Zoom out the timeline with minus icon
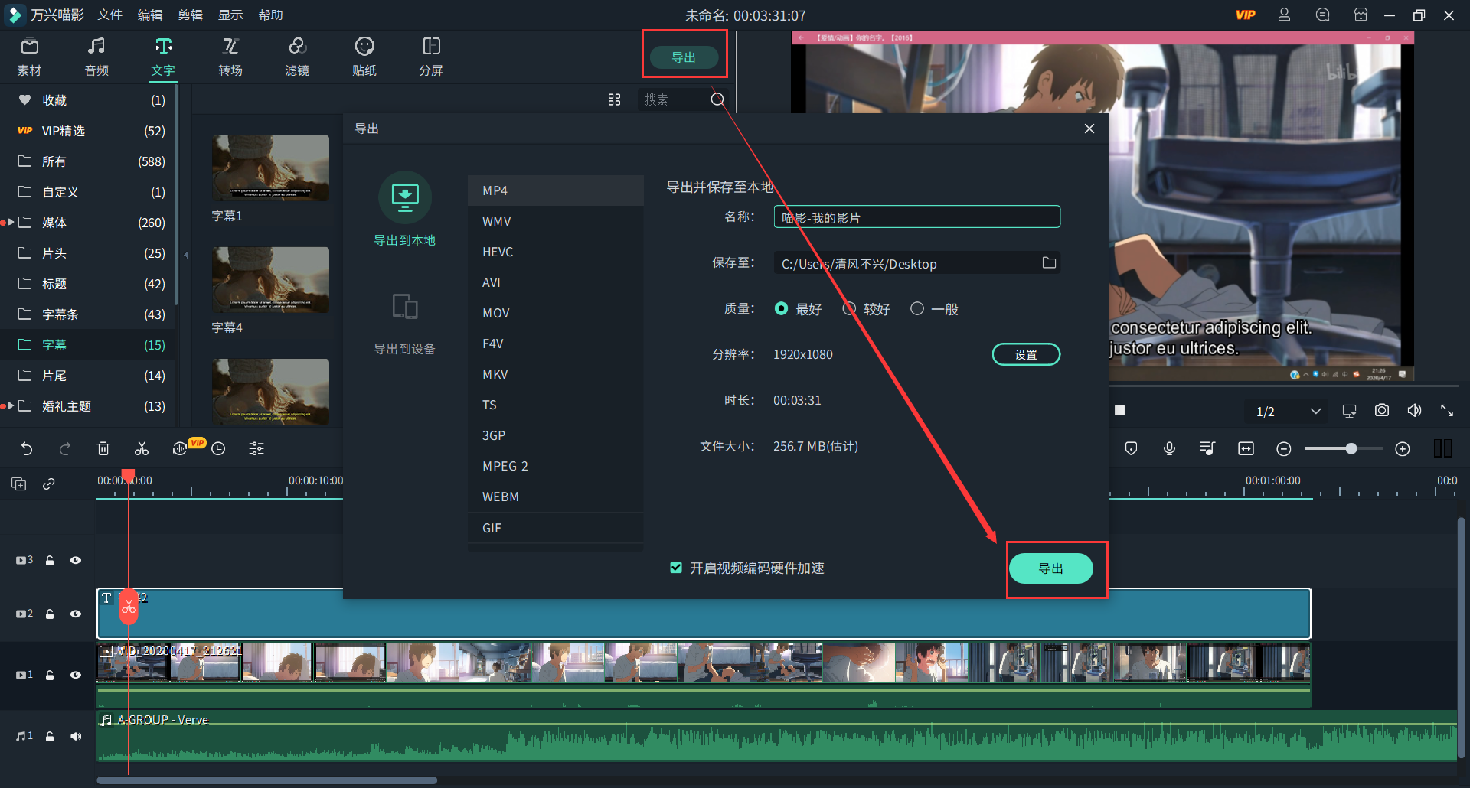1470x788 pixels. click(1284, 449)
